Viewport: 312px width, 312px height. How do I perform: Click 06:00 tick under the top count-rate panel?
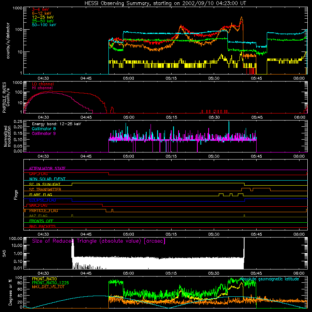299,78
